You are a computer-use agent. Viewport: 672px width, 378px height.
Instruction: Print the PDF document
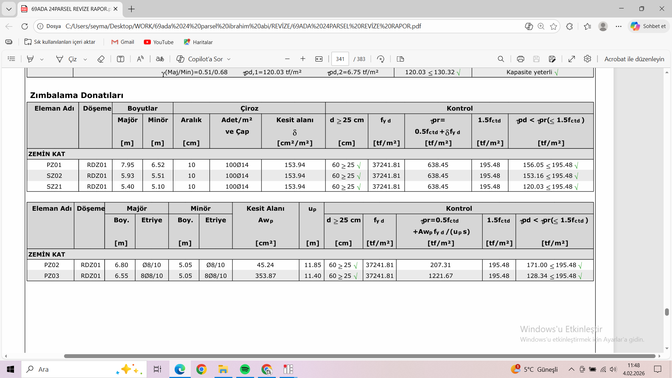tap(520, 59)
